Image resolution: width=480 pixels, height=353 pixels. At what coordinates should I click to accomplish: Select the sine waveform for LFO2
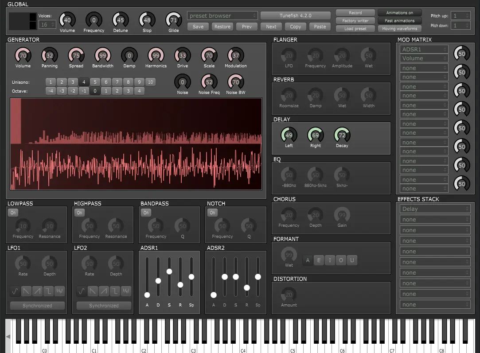(x=81, y=291)
